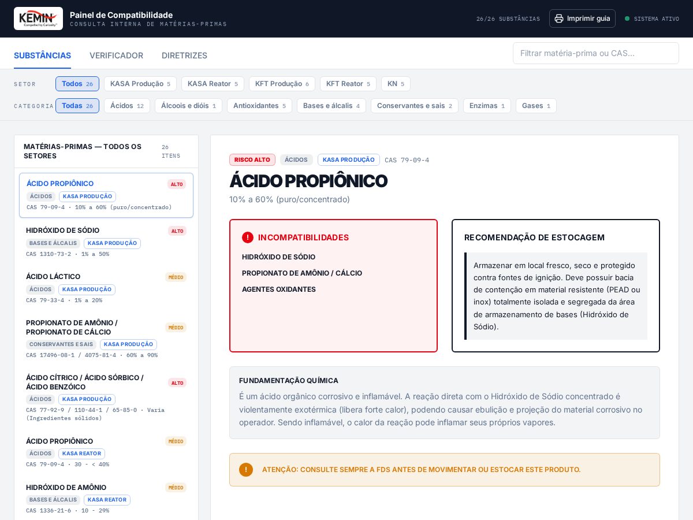This screenshot has height=520, width=693.
Task: Click the 26 itens count in list header
Action: 171,151
